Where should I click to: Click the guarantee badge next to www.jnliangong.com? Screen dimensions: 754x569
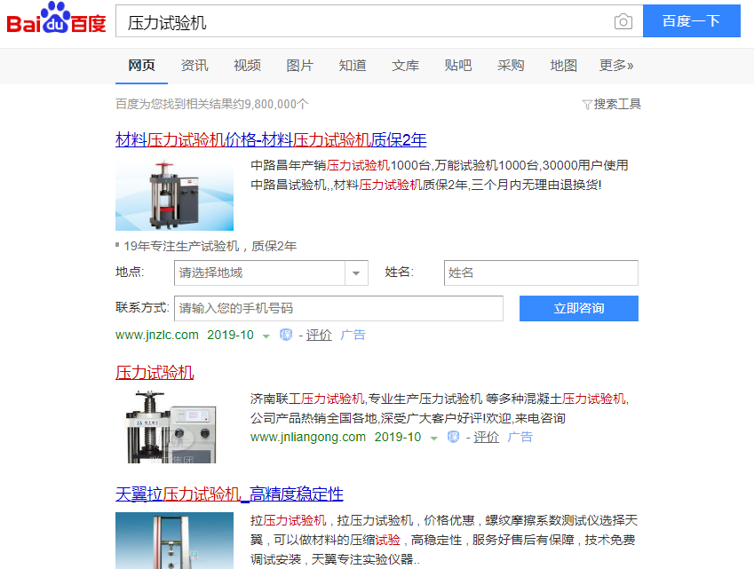click(453, 437)
